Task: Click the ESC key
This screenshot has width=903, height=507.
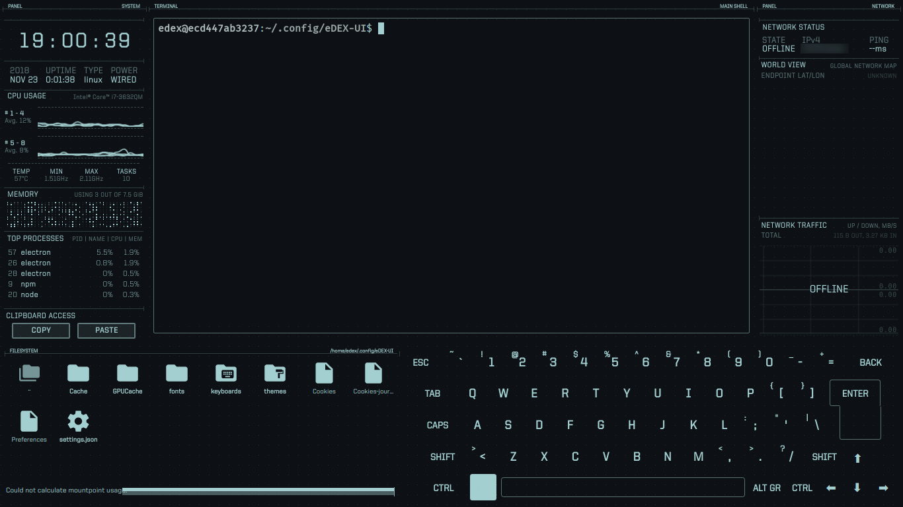Action: point(420,362)
